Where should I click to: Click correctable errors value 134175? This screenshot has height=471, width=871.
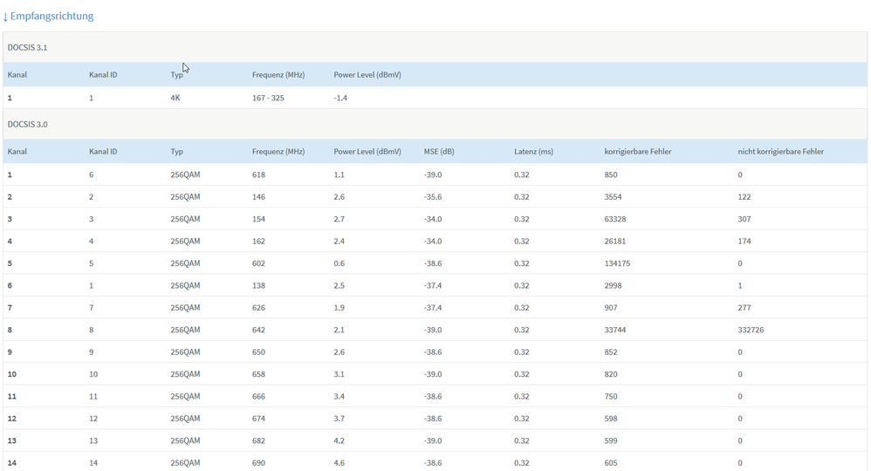coord(618,263)
